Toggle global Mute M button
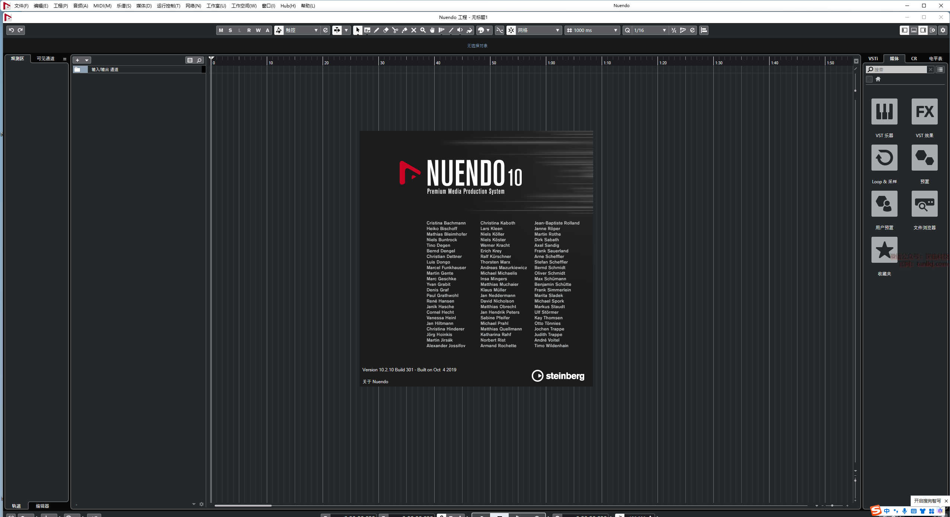This screenshot has width=950, height=517. coord(221,30)
